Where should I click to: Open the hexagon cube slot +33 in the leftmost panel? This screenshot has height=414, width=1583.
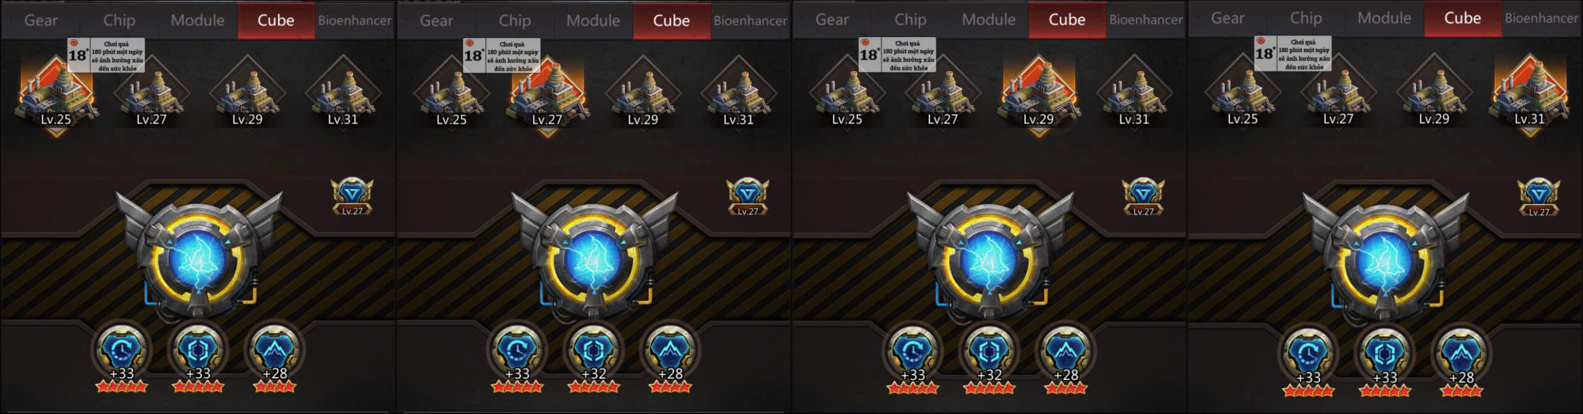click(x=198, y=350)
